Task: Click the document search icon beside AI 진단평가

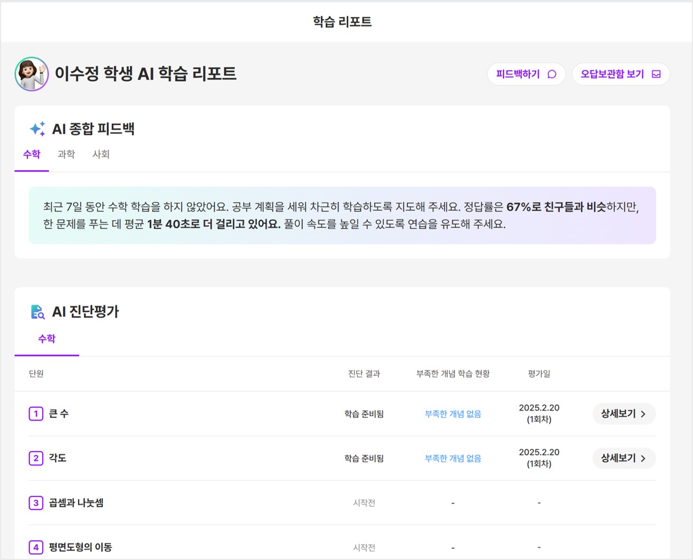Action: pos(37,312)
